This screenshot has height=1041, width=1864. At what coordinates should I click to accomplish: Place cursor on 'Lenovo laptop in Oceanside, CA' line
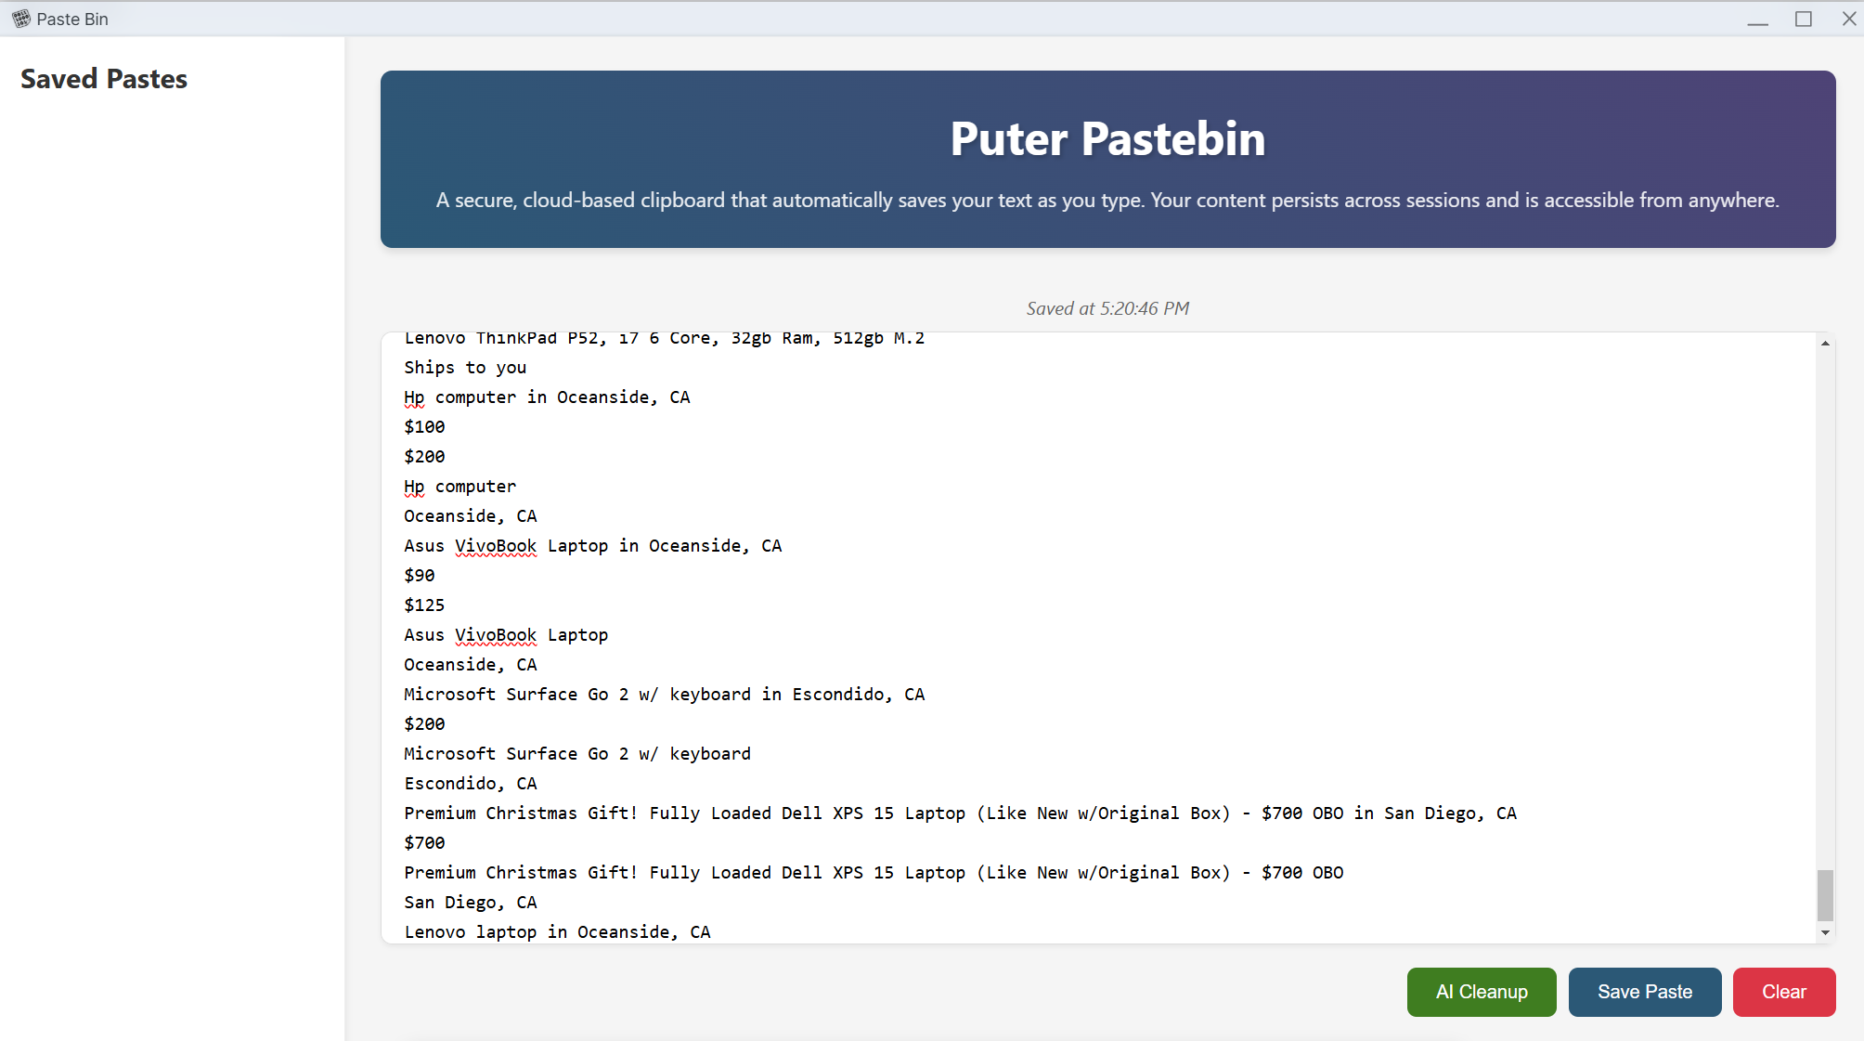(557, 931)
